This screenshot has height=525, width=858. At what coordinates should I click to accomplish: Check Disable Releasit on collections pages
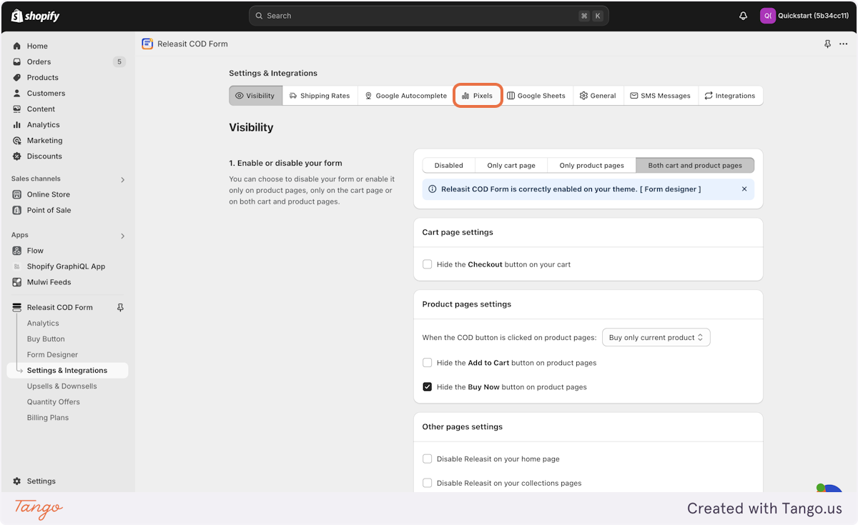pyautogui.click(x=428, y=484)
